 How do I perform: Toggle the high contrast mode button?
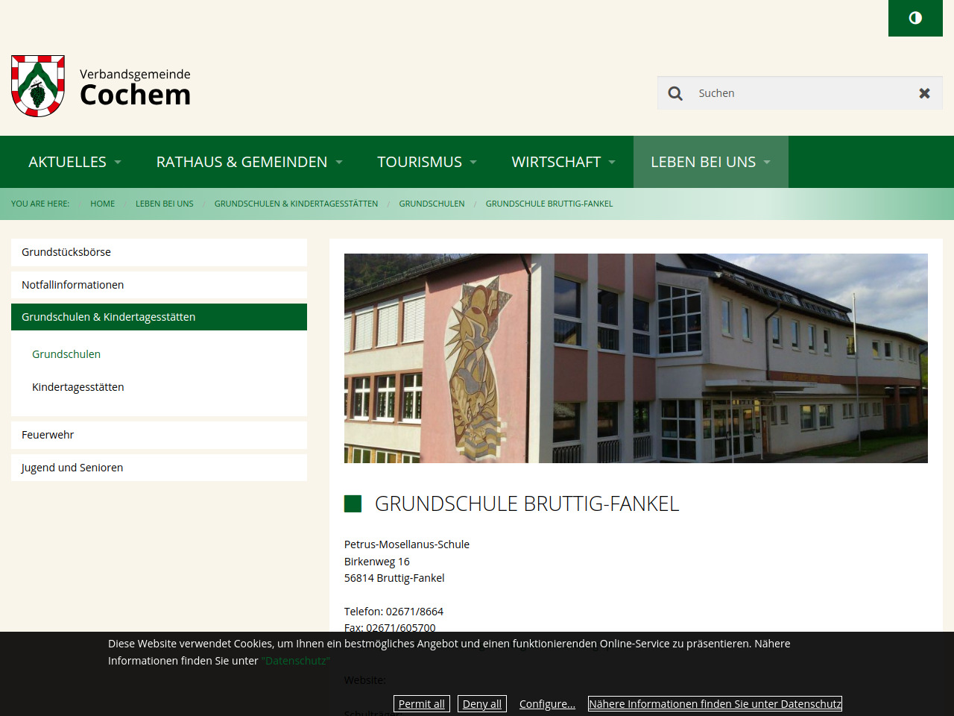915,18
